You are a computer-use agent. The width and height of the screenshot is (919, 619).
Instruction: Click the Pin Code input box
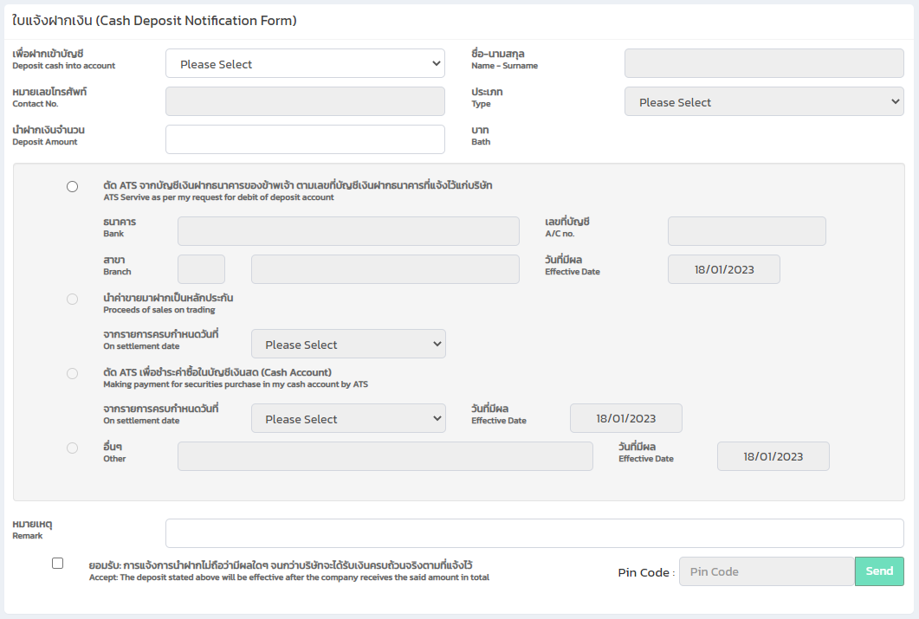[767, 571]
